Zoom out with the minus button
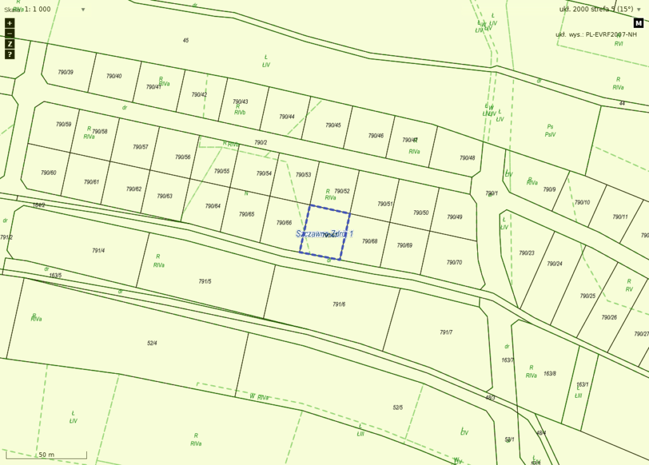 tap(10, 33)
